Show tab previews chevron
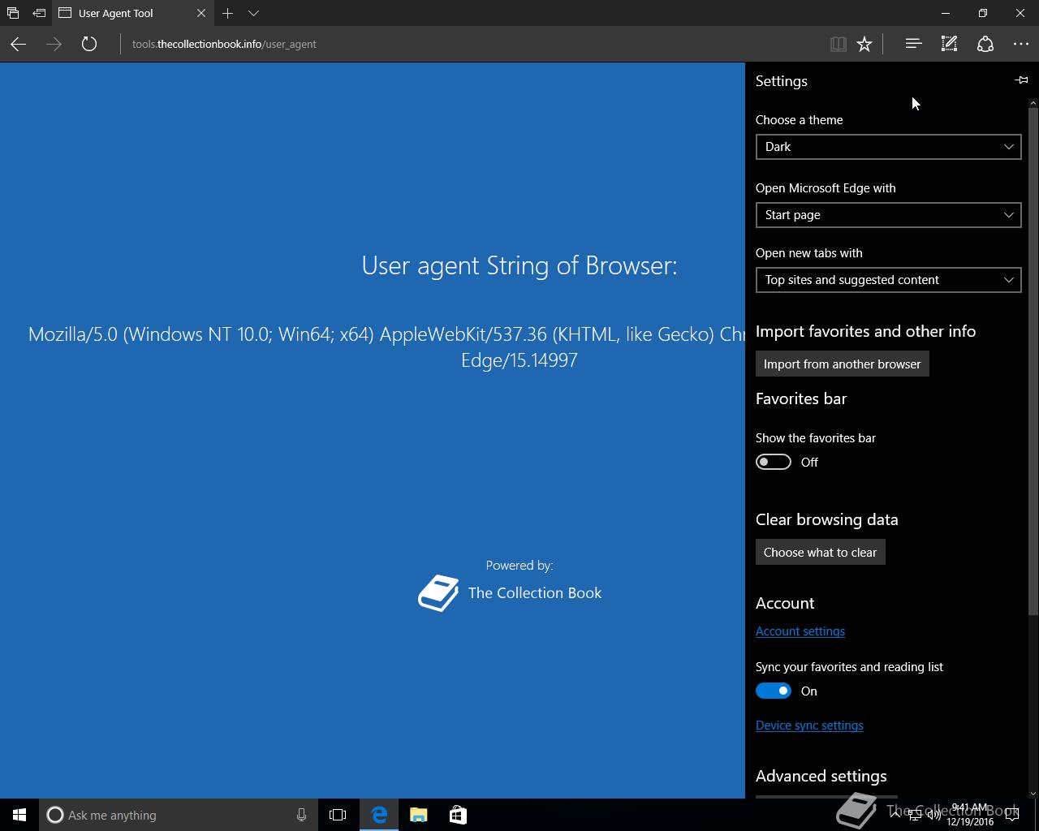 point(253,13)
